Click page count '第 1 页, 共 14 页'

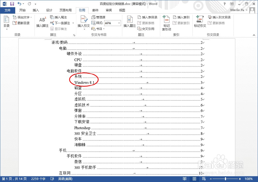pos(14,179)
